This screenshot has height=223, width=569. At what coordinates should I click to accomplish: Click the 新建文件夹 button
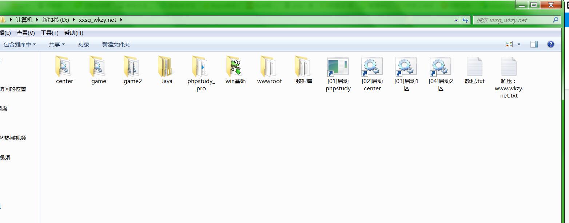click(x=116, y=44)
